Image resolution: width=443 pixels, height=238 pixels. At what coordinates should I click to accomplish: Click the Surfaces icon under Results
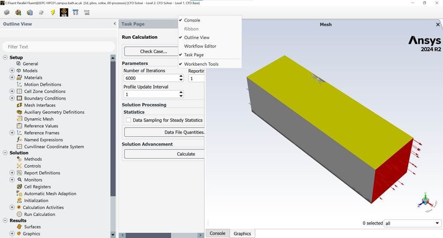[x=20, y=227]
